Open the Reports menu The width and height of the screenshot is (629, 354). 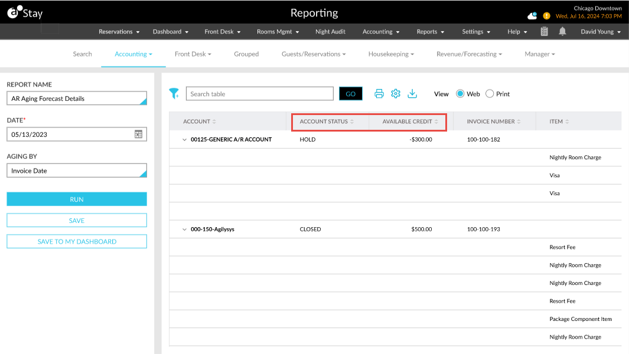tap(431, 32)
